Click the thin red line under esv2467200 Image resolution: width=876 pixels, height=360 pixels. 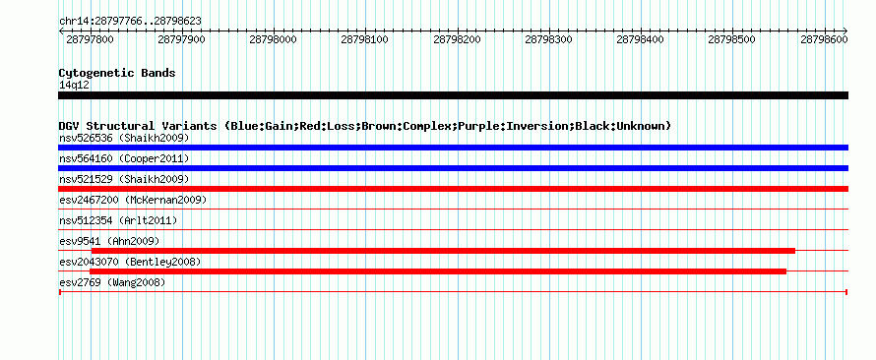(x=453, y=209)
